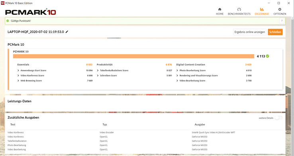Click Intel Quick Sync Video H.264 Encoder entry
The height and width of the screenshot is (156, 294).
[x=214, y=133]
